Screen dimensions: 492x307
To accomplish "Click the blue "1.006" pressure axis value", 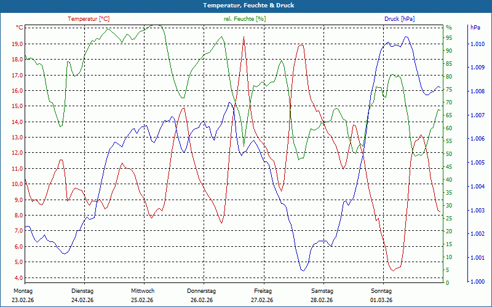I will (x=477, y=139).
